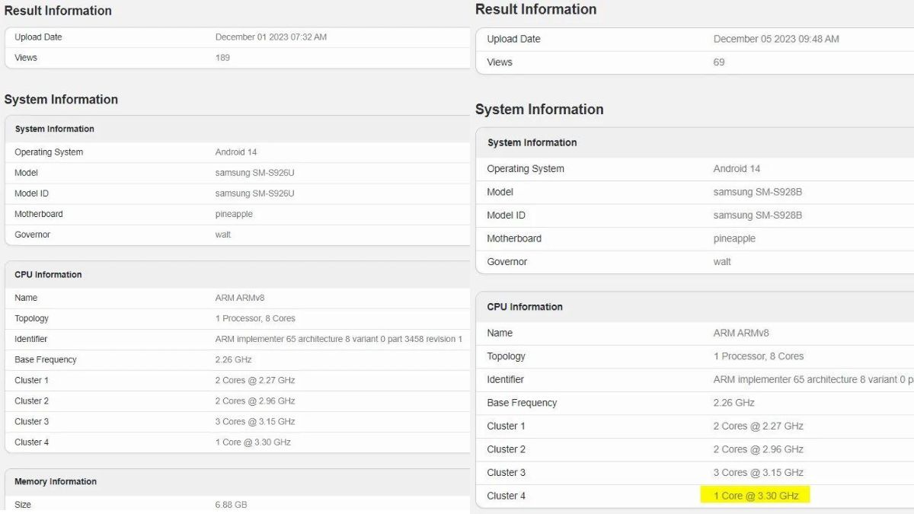The width and height of the screenshot is (914, 514).
Task: Click the CPU Information header in left panel
Action: point(48,274)
